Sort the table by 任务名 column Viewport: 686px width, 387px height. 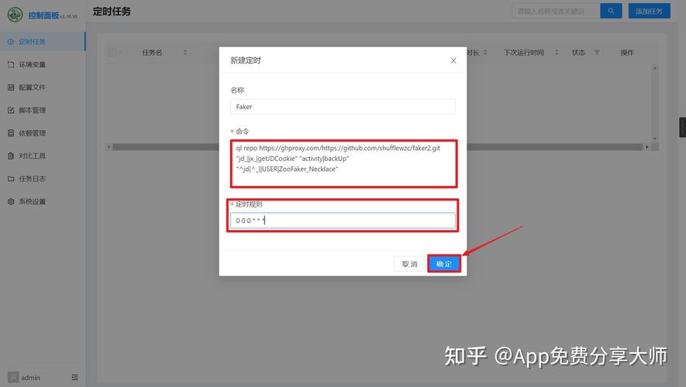coord(185,53)
